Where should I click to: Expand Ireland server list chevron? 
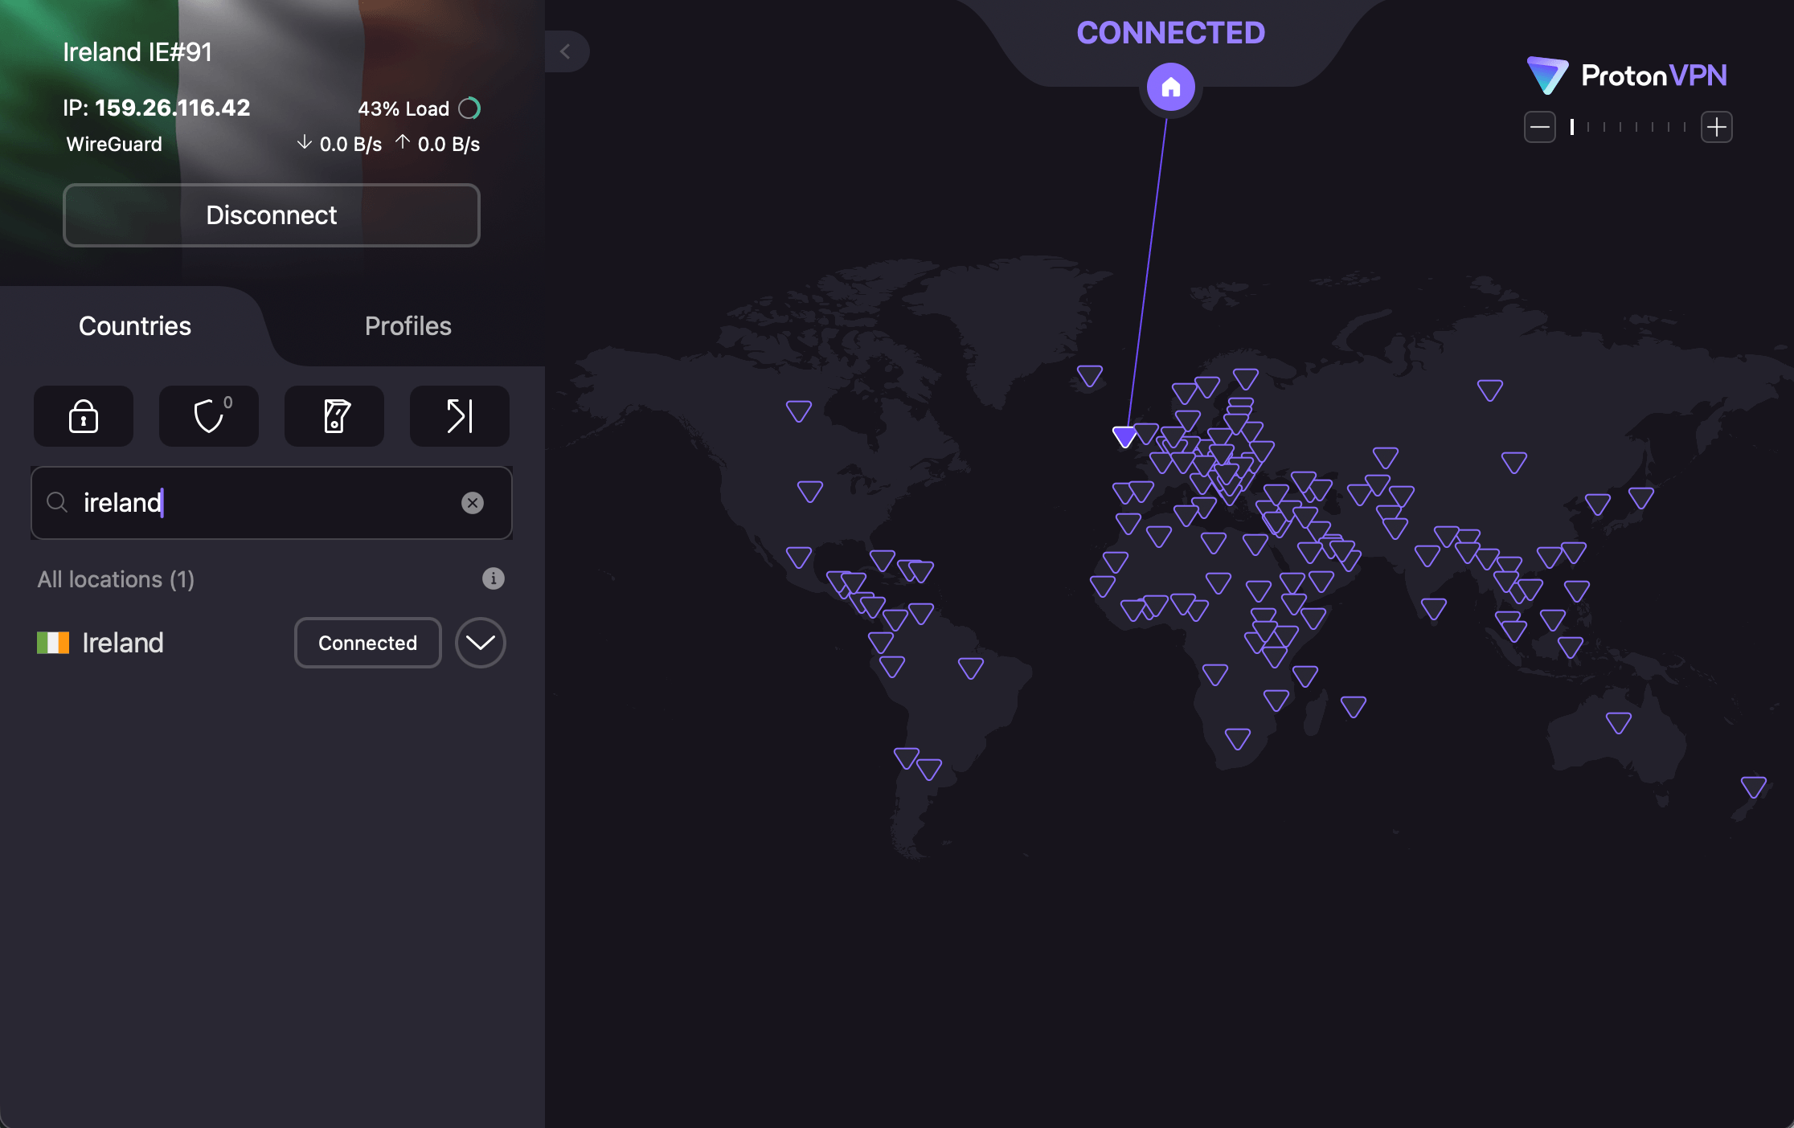[481, 643]
